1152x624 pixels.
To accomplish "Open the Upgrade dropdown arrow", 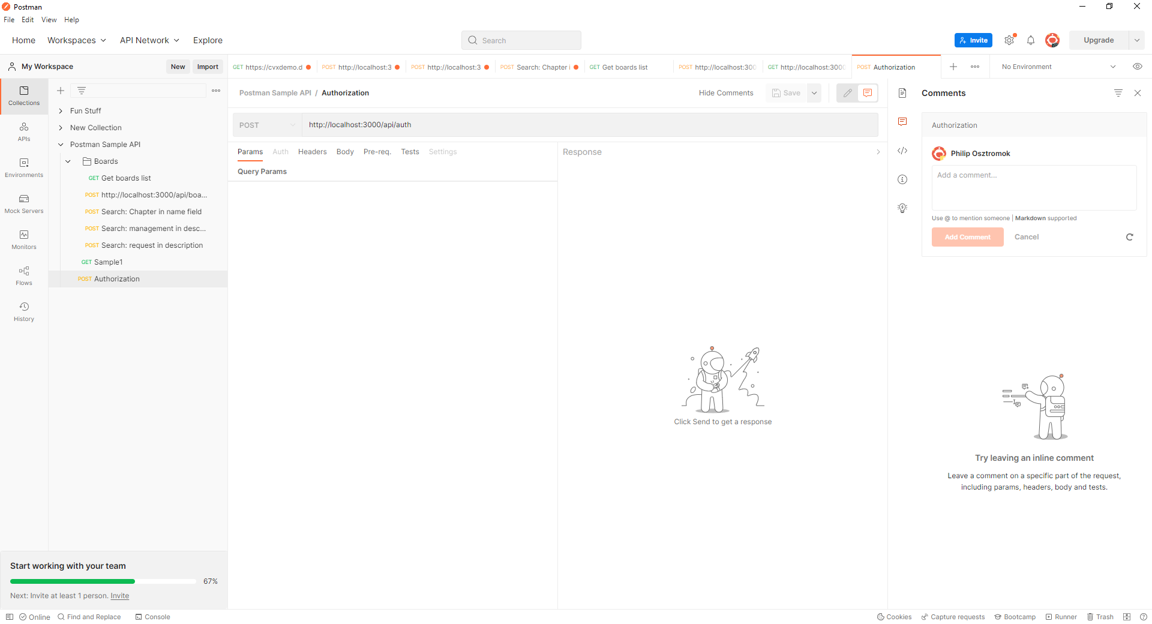I will 1137,40.
